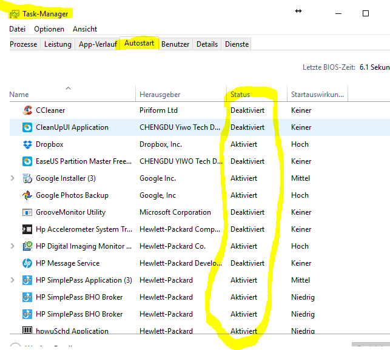Click the HP Digital Imaging Monitor icon

coord(27,246)
